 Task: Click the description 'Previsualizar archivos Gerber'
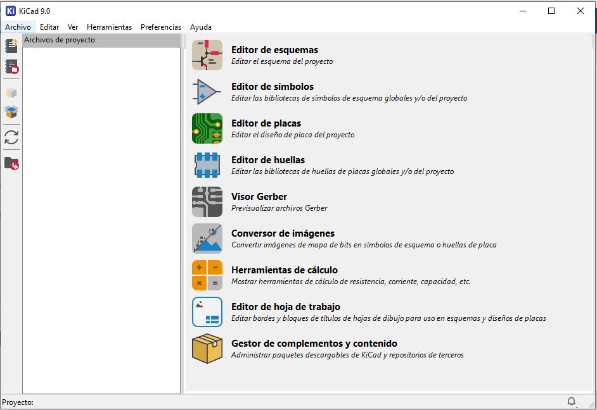[x=279, y=208]
